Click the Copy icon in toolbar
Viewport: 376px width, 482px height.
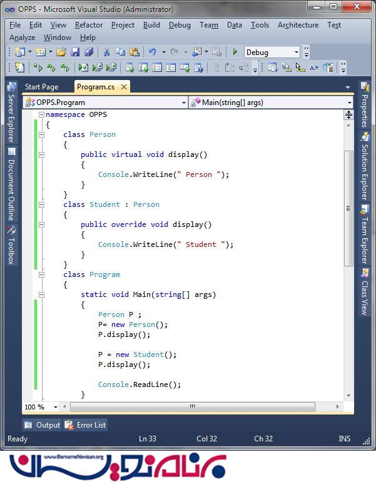click(x=120, y=53)
